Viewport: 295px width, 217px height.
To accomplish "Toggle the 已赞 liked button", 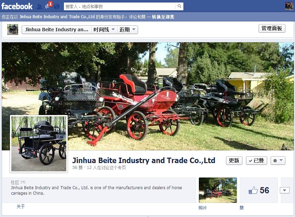I will (x=257, y=161).
